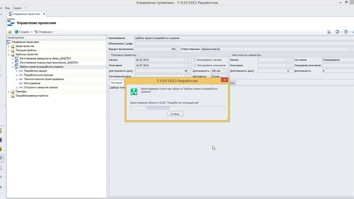The height and width of the screenshot is (199, 354).
Task: Select the Технологическое проектирование tree row
Action: point(44,79)
